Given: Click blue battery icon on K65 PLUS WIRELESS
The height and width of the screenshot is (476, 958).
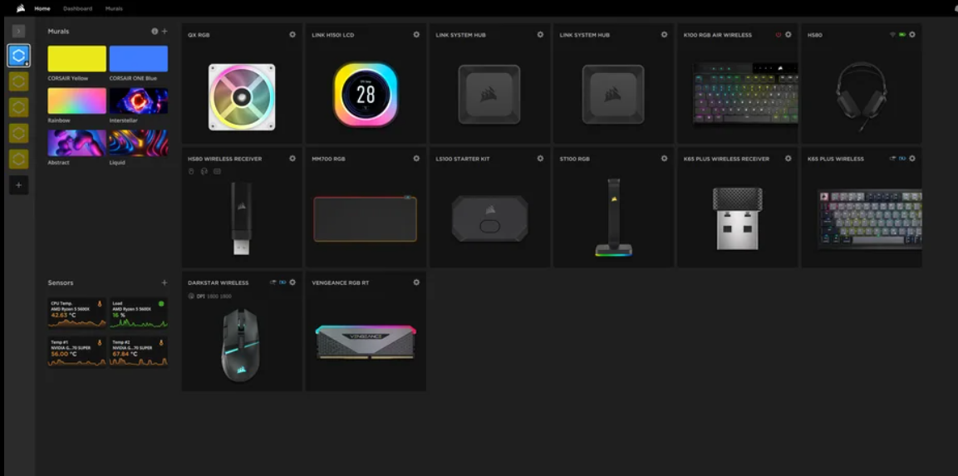Looking at the screenshot, I should tap(902, 159).
